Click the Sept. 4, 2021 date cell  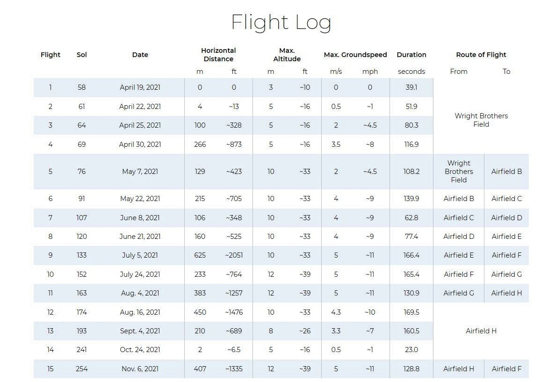(x=140, y=331)
